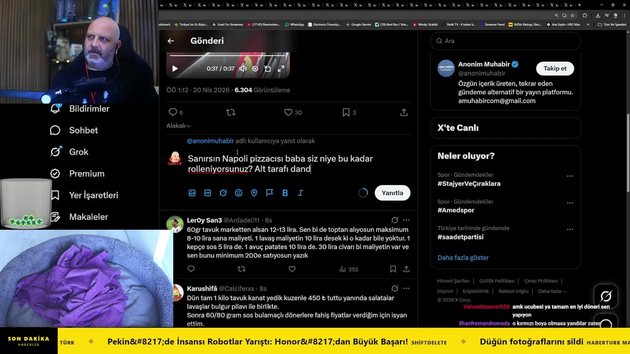Viewport: 630px width, 354px height.
Task: Submit the reply with Yanıtla button
Action: [x=392, y=193]
